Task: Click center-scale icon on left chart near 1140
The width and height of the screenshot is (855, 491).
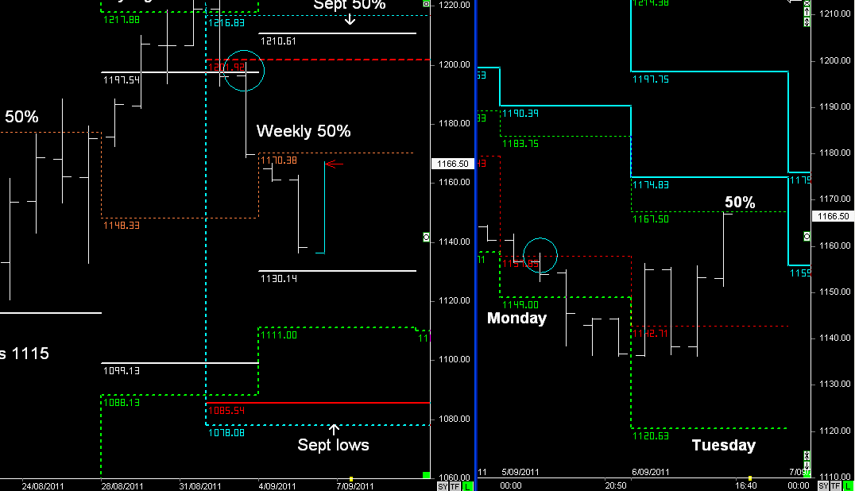Action: pos(427,237)
